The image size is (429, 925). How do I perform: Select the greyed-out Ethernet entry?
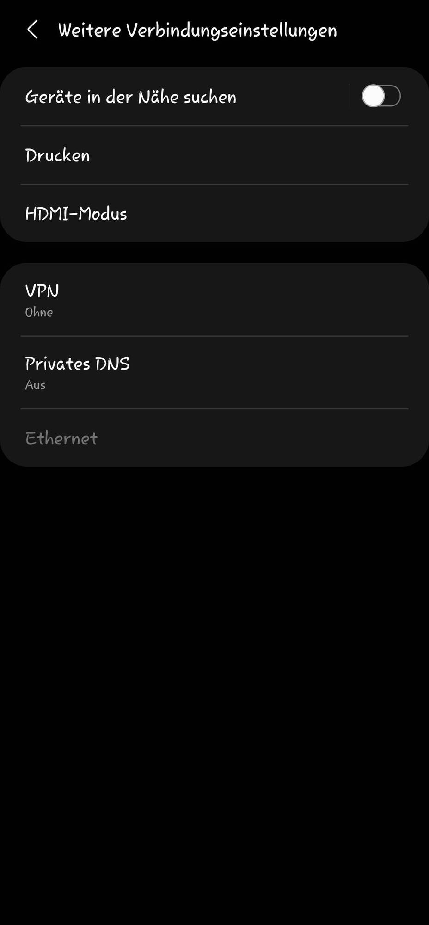click(x=214, y=438)
